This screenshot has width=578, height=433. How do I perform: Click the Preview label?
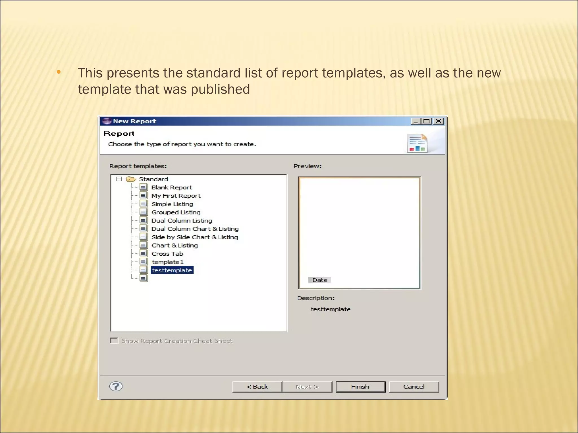click(308, 166)
